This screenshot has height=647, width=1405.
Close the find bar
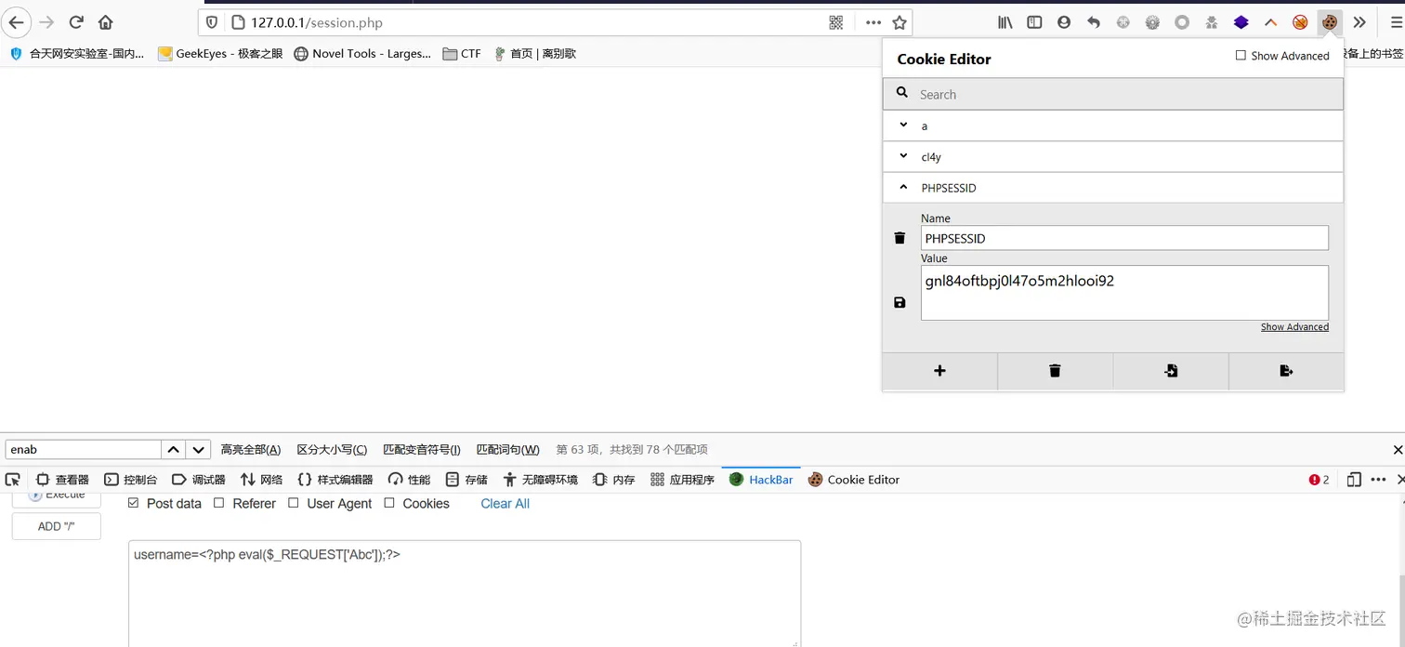pyautogui.click(x=1398, y=450)
